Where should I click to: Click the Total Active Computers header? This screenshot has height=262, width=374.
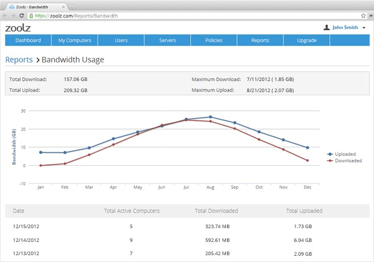point(132,211)
